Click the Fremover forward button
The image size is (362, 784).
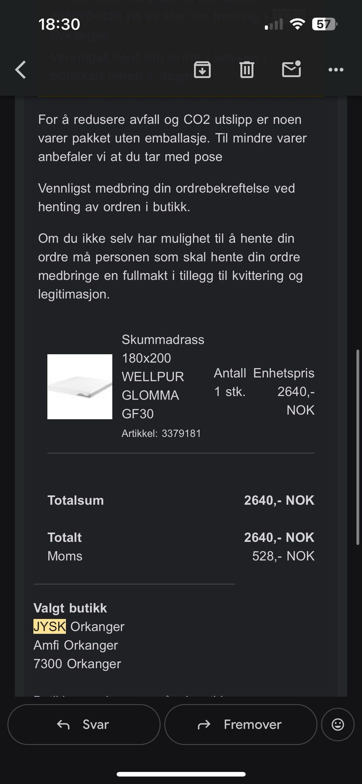point(241,724)
